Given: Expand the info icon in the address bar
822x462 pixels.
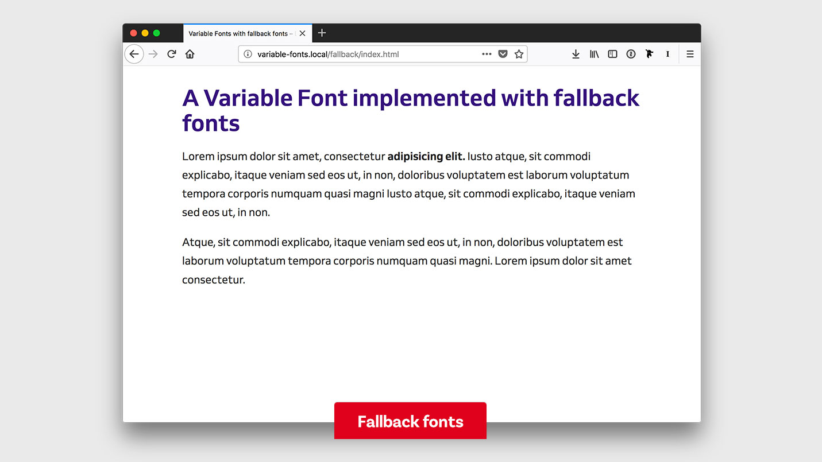Looking at the screenshot, I should point(247,53).
